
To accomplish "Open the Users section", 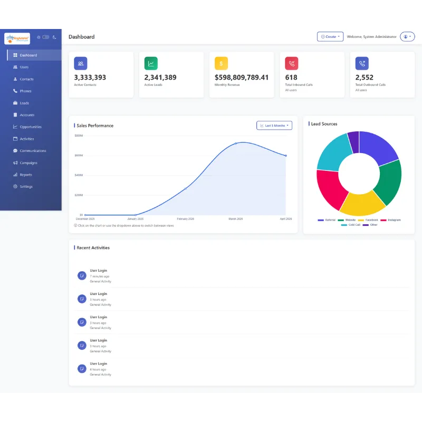I will click(x=34, y=67).
